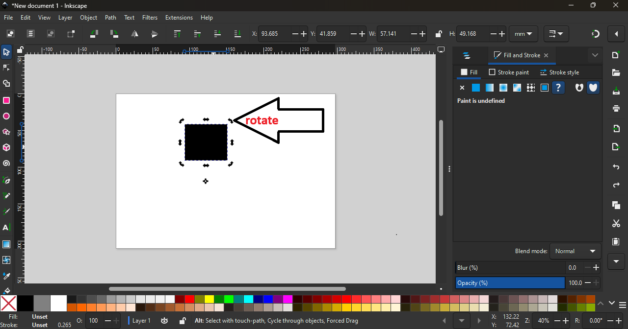
Task: Select the Dropper color picker tool
Action: [x=6, y=276]
